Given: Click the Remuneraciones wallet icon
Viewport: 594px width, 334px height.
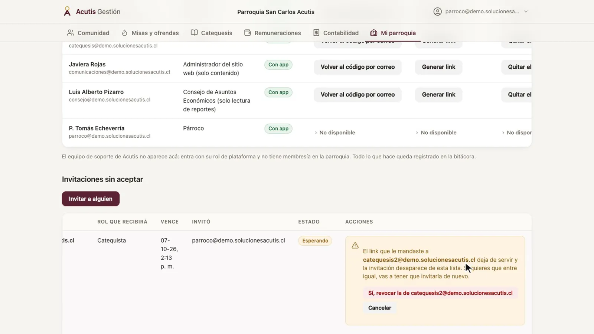Looking at the screenshot, I should [248, 33].
